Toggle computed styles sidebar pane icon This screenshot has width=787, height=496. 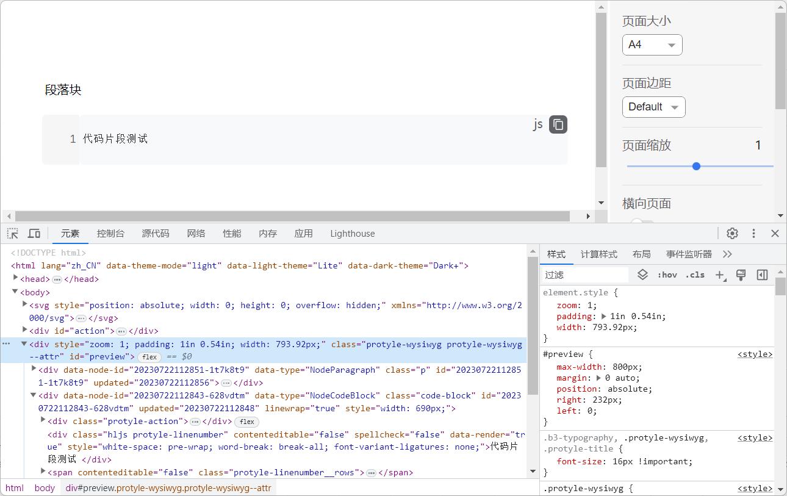pos(762,275)
